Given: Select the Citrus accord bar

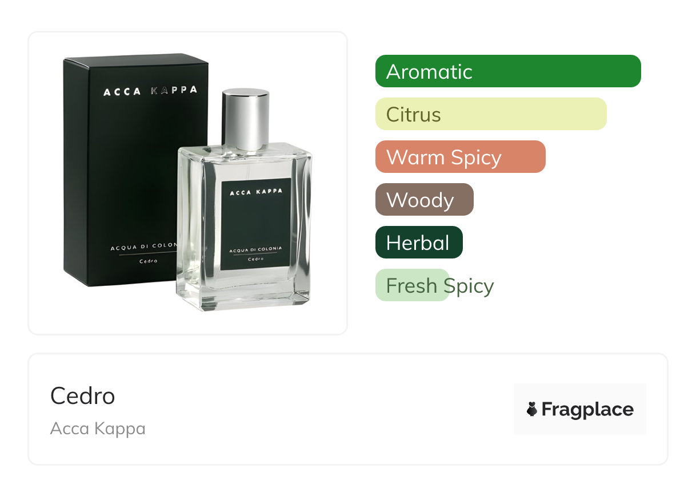Looking at the screenshot, I should click(491, 114).
